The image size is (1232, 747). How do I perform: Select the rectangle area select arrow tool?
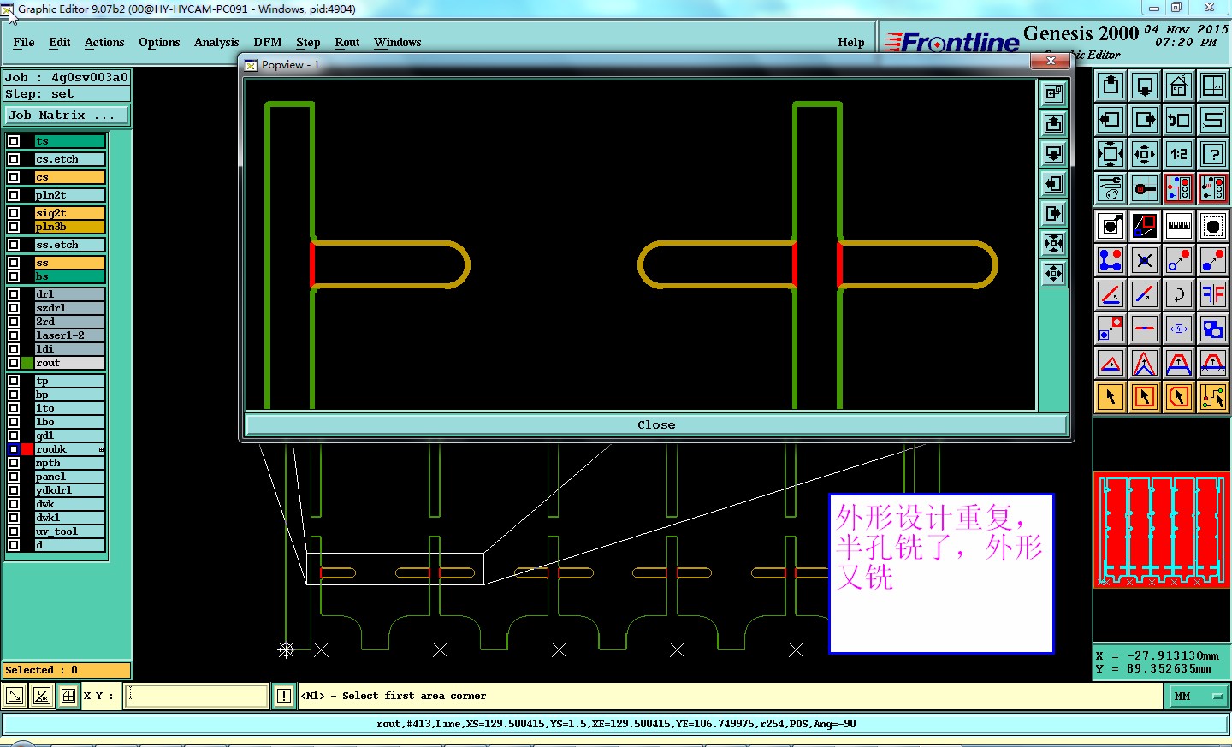point(1145,397)
